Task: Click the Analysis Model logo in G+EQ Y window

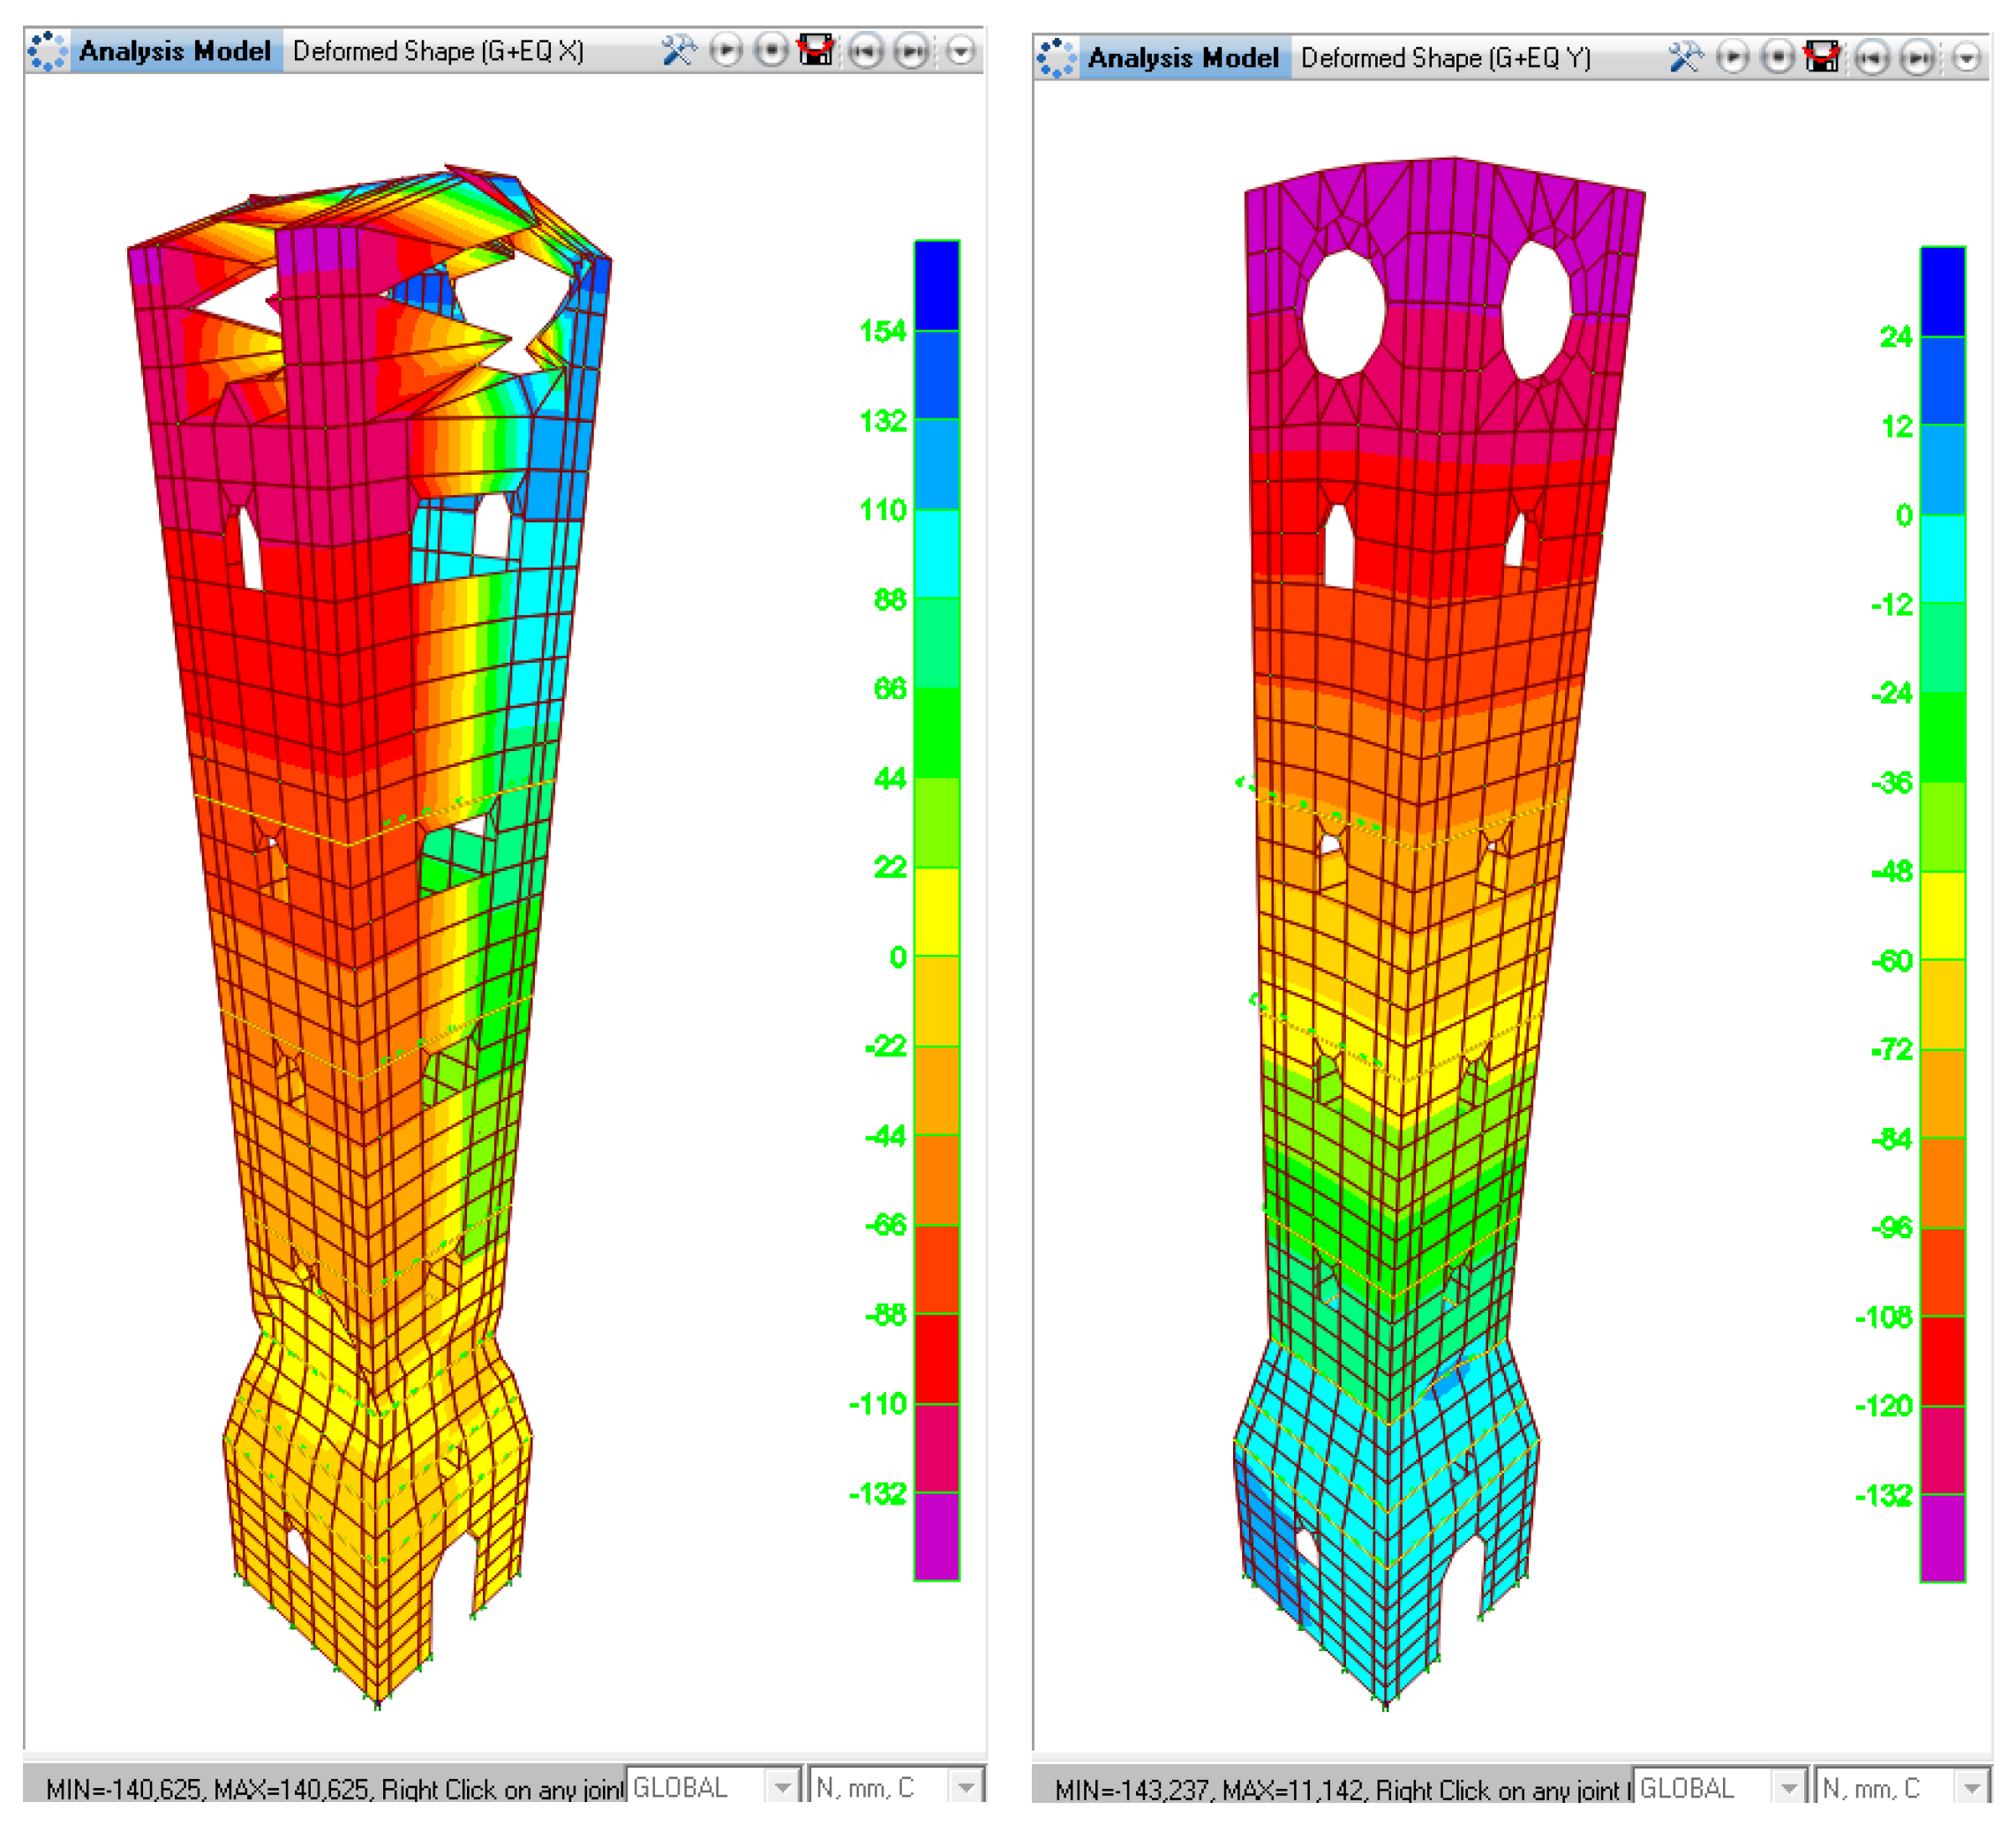Action: point(1056,58)
